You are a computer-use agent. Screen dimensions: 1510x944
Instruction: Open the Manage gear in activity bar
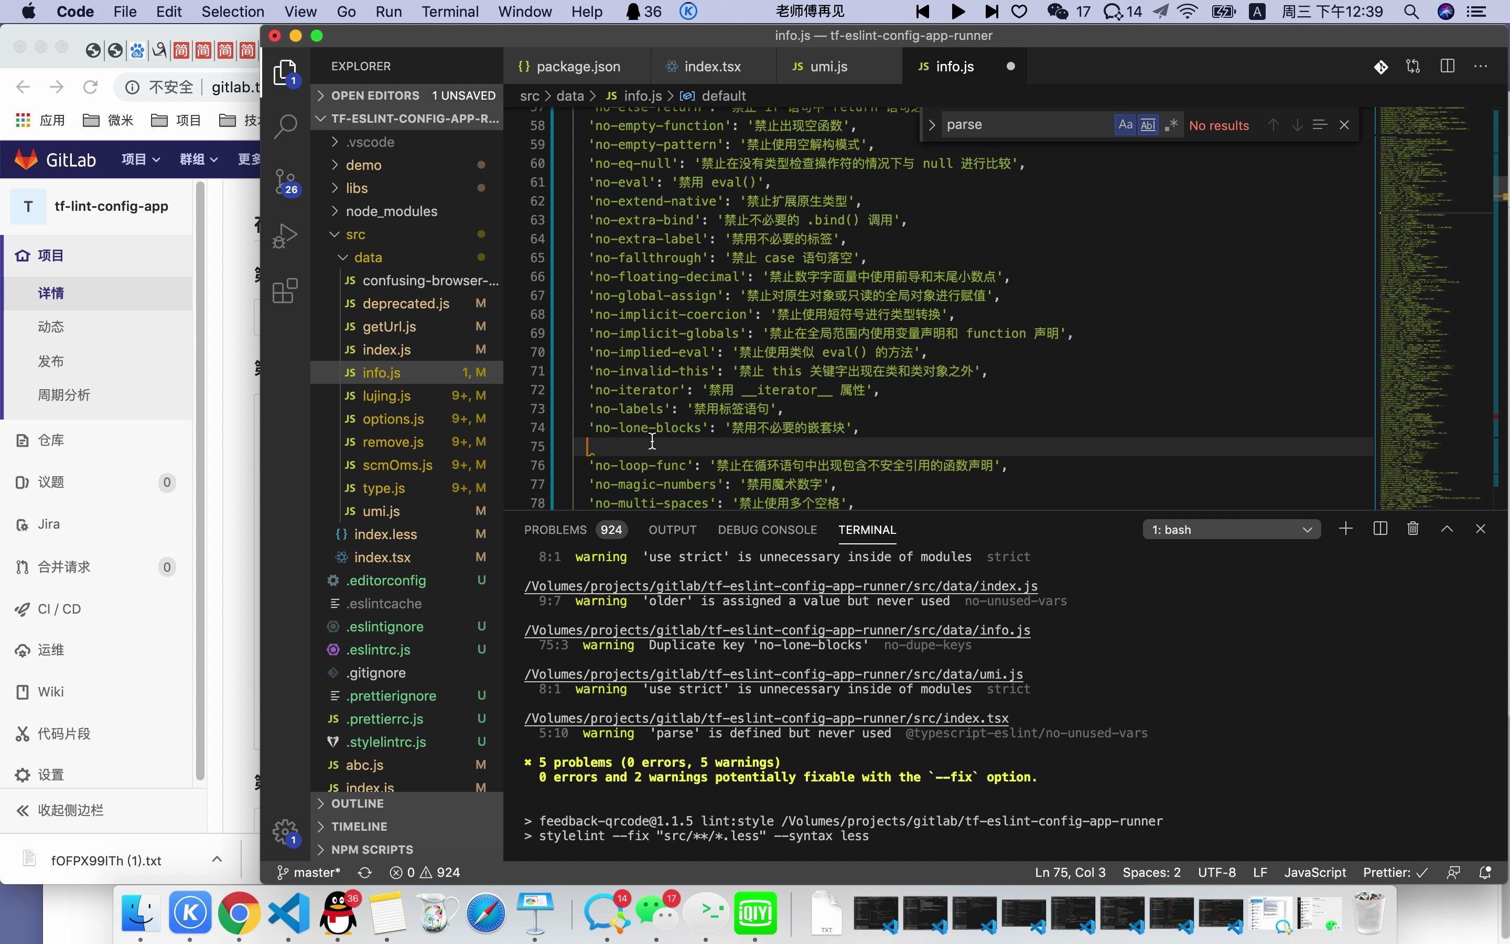click(x=285, y=832)
